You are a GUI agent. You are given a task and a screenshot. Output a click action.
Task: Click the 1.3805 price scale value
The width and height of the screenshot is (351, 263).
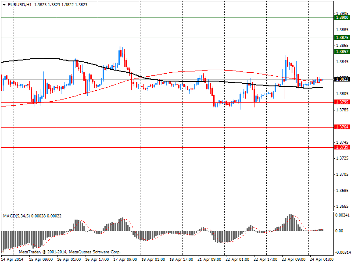tap(343, 94)
